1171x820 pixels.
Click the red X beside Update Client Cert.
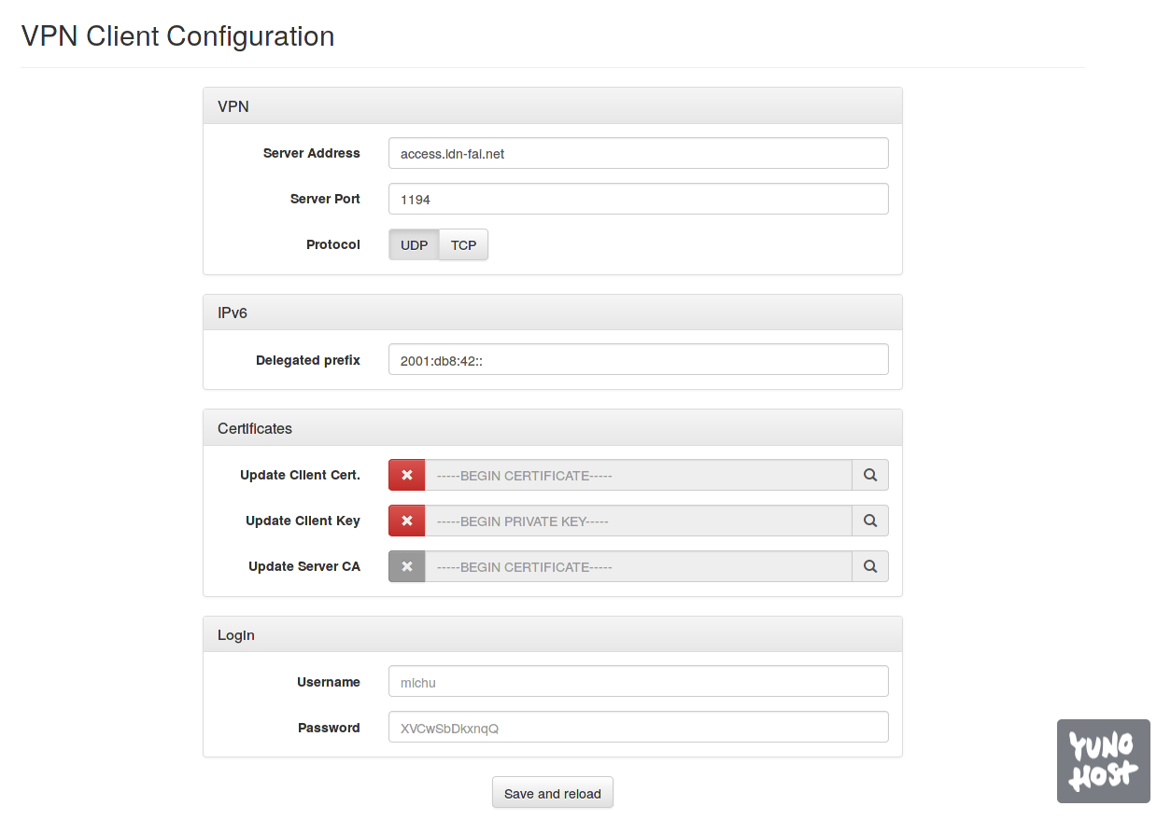[406, 475]
